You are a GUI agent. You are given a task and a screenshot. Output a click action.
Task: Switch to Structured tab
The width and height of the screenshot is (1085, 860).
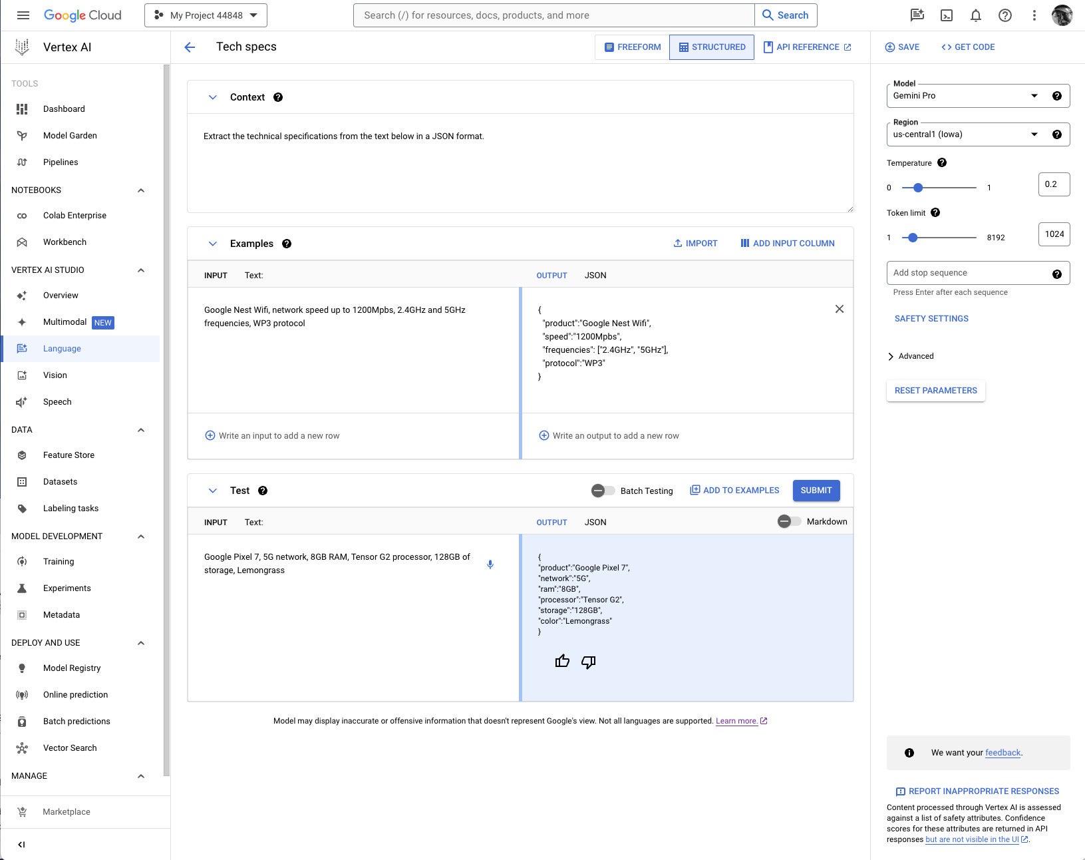pyautogui.click(x=712, y=47)
